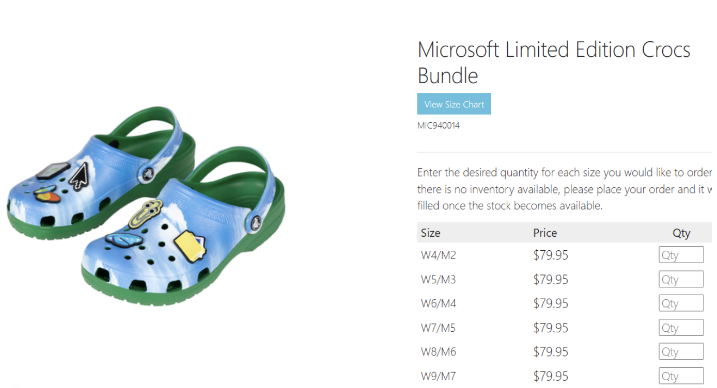This screenshot has width=717, height=388.
Task: Click the View Size Chart button
Action: click(x=454, y=104)
